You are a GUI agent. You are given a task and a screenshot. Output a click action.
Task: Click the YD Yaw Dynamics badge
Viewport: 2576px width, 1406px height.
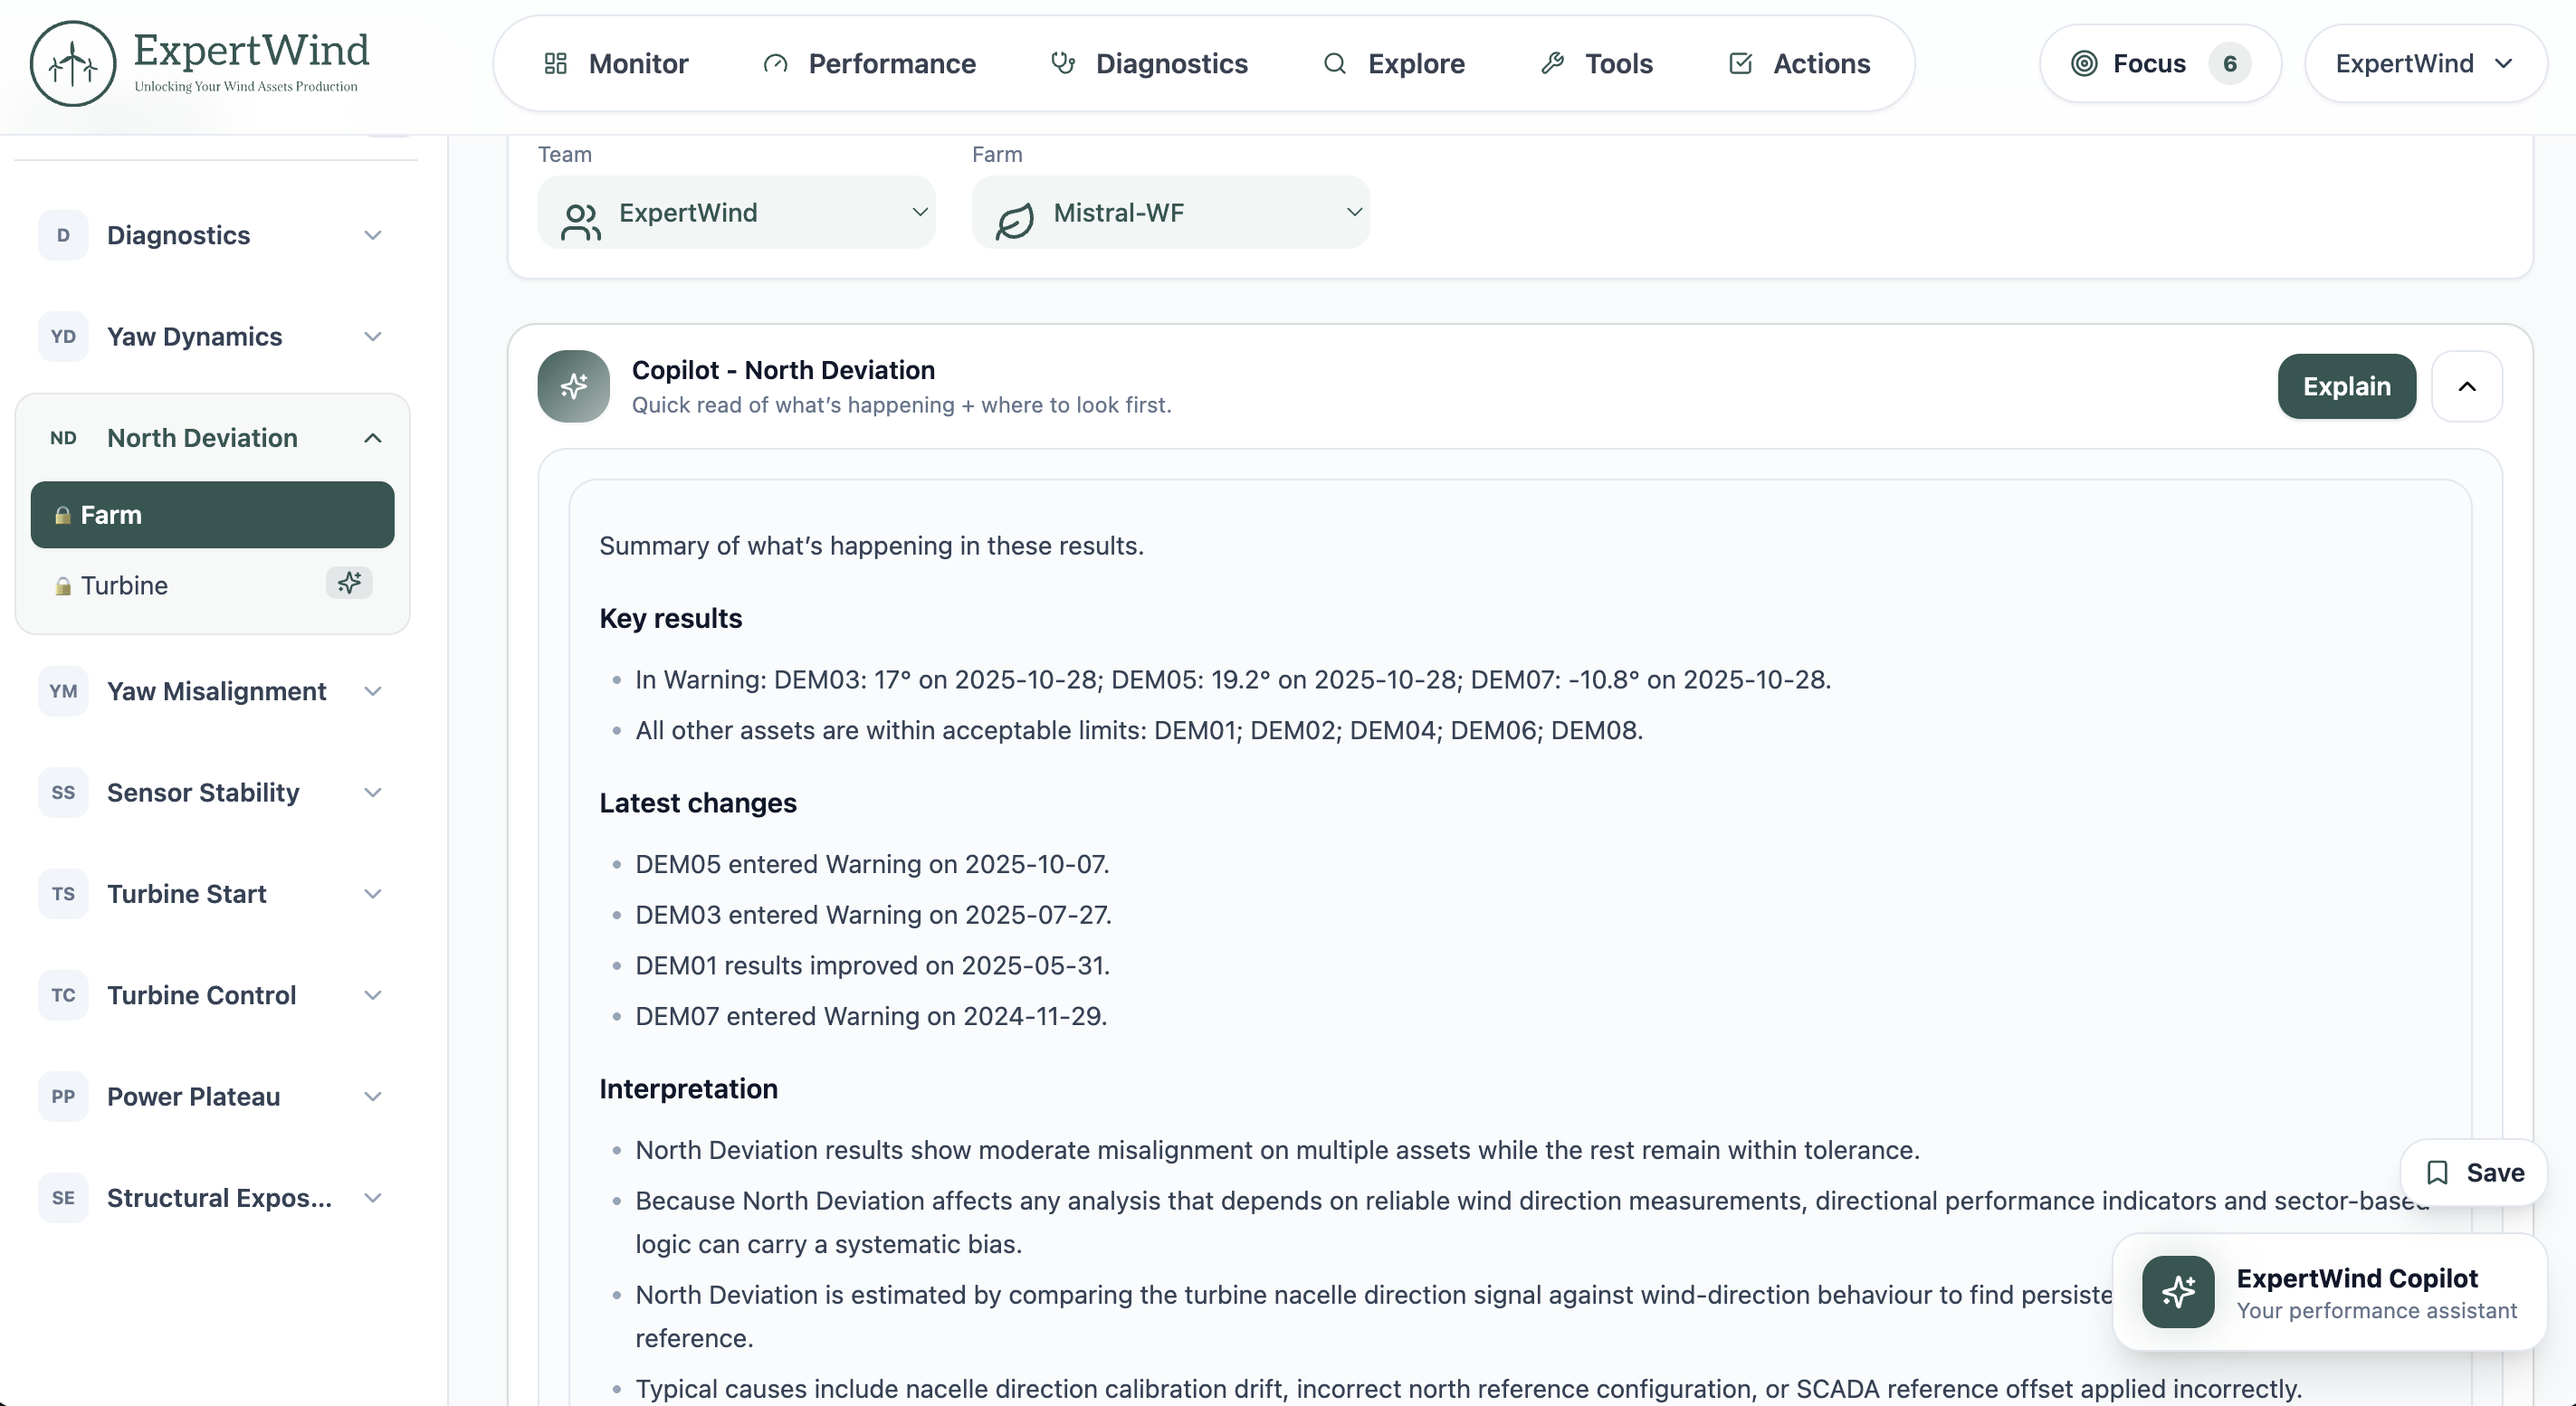(x=63, y=337)
